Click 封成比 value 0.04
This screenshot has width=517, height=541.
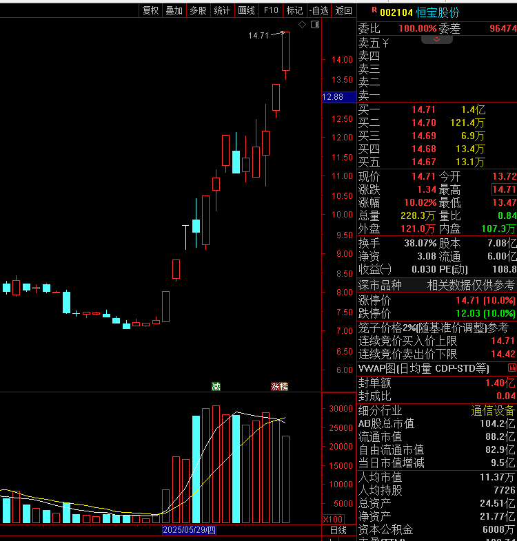(x=505, y=396)
